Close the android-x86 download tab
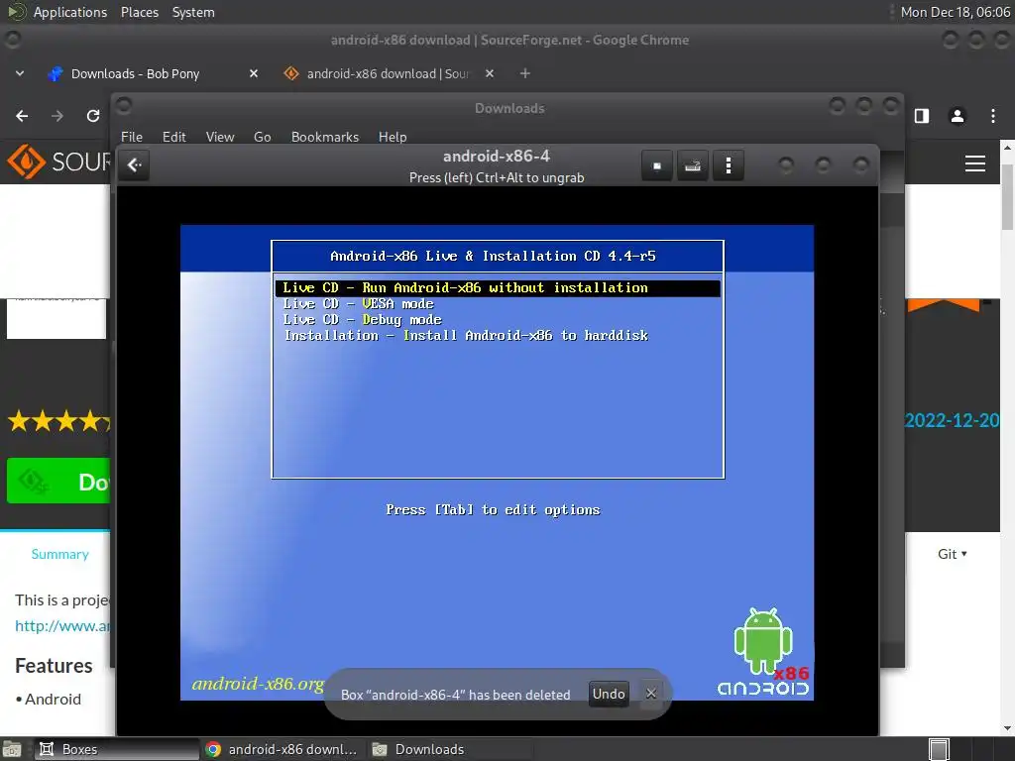 click(490, 73)
